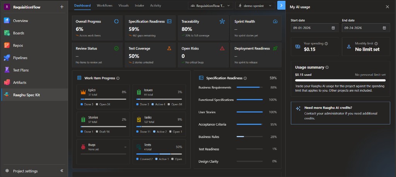The image size is (396, 177).
Task: Click the Overall Progress circle icon
Action: point(116,22)
